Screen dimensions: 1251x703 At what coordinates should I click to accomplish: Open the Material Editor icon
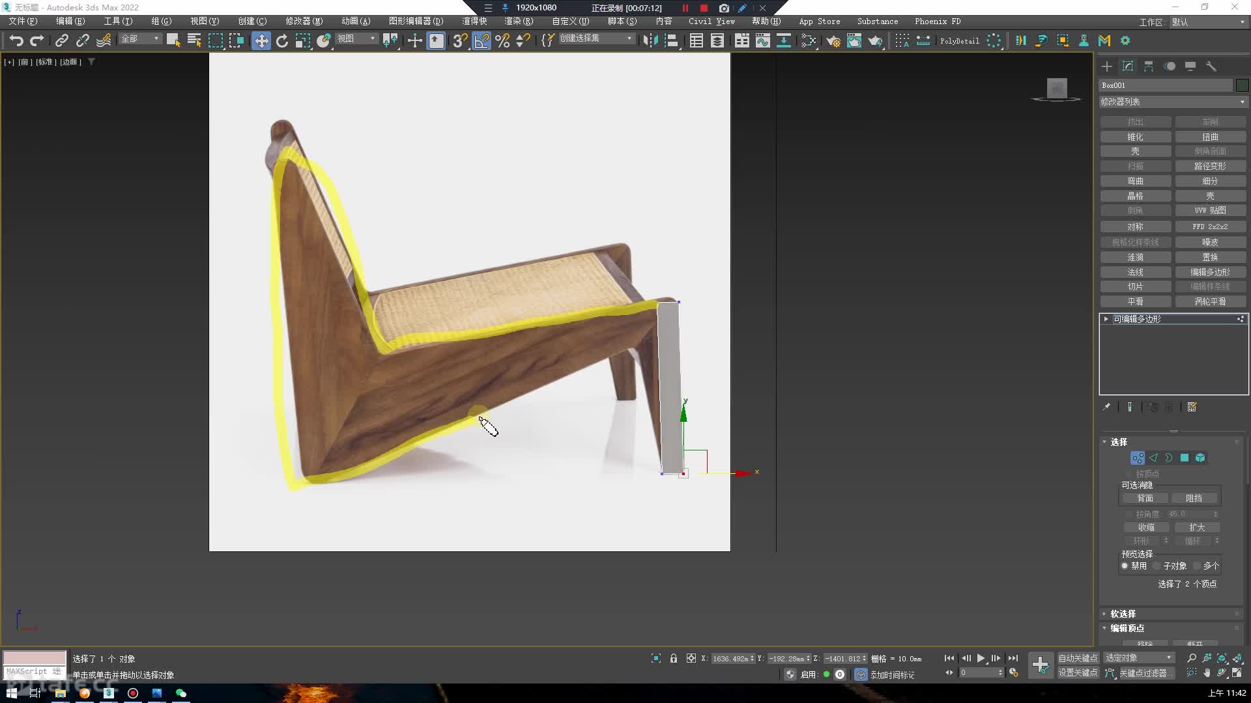pyautogui.click(x=809, y=40)
